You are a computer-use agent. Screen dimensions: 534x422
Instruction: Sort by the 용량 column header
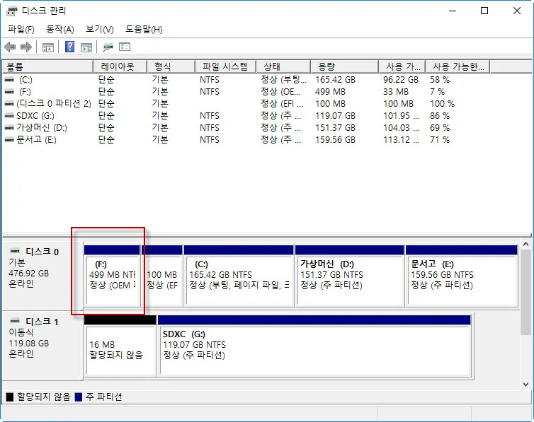click(344, 66)
